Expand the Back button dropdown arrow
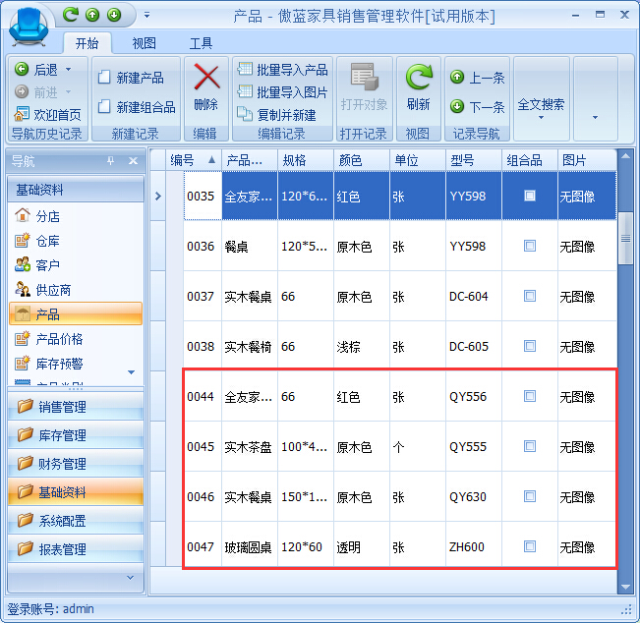 (66, 71)
